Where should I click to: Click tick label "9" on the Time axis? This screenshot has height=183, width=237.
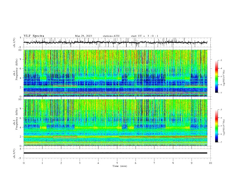[192, 163]
